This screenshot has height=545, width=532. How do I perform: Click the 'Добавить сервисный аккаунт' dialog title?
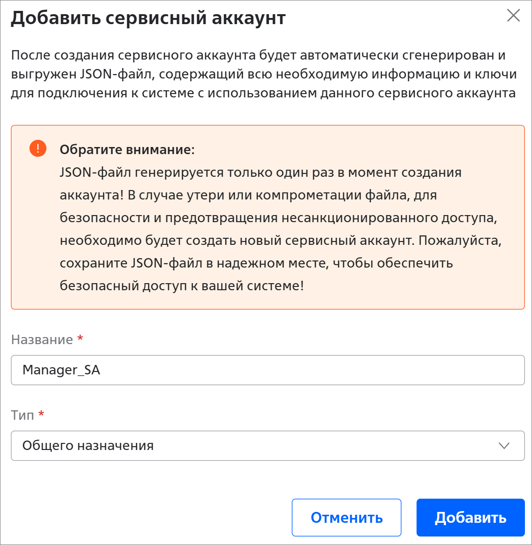[148, 18]
